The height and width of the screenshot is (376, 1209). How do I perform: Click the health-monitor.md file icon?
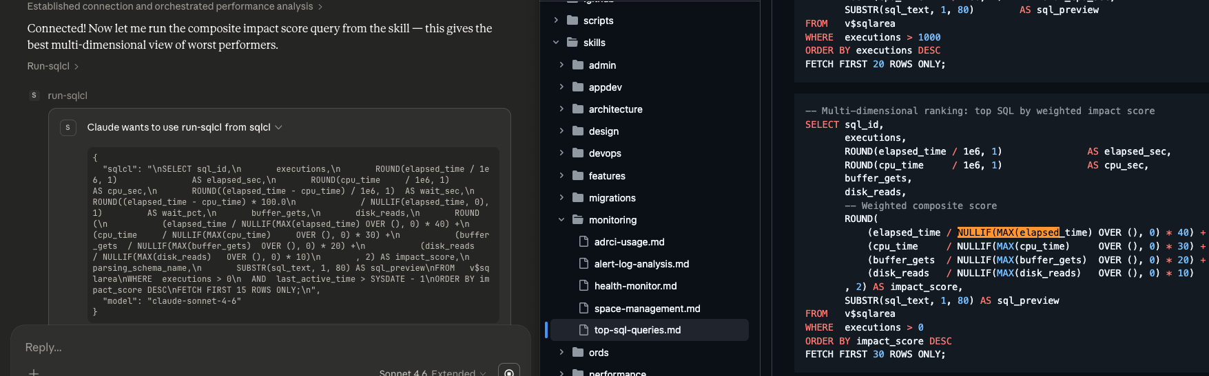[583, 286]
